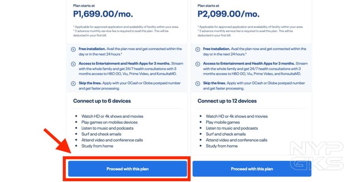Proceed with the P2,099.00/mo. plan

pos(252,169)
